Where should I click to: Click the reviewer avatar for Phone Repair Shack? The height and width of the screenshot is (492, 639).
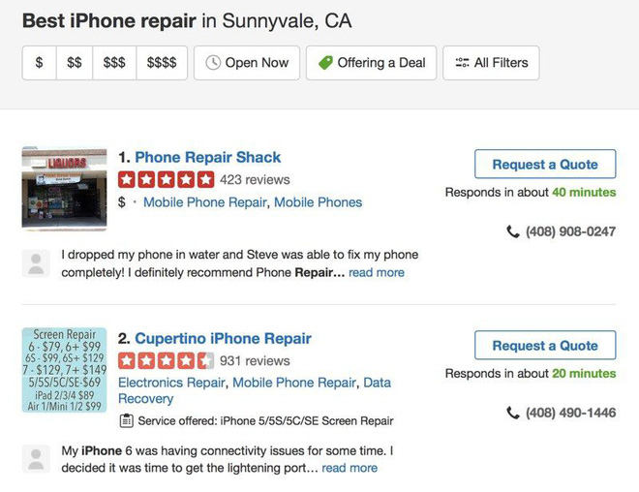36,264
